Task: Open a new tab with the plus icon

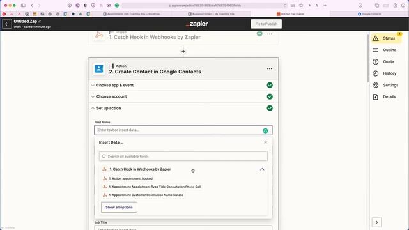Action: pyautogui.click(x=325, y=6)
